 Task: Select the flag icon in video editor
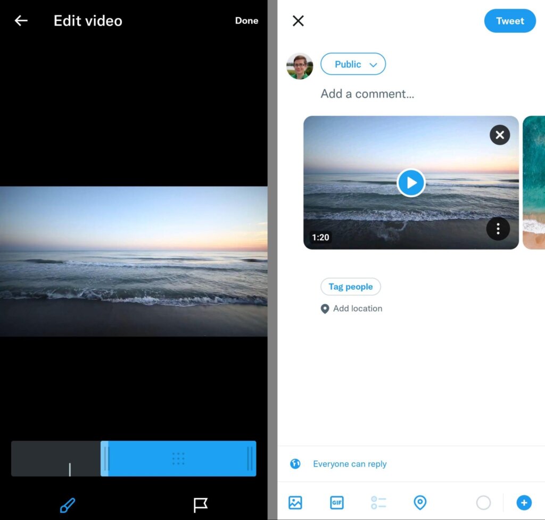coord(201,505)
